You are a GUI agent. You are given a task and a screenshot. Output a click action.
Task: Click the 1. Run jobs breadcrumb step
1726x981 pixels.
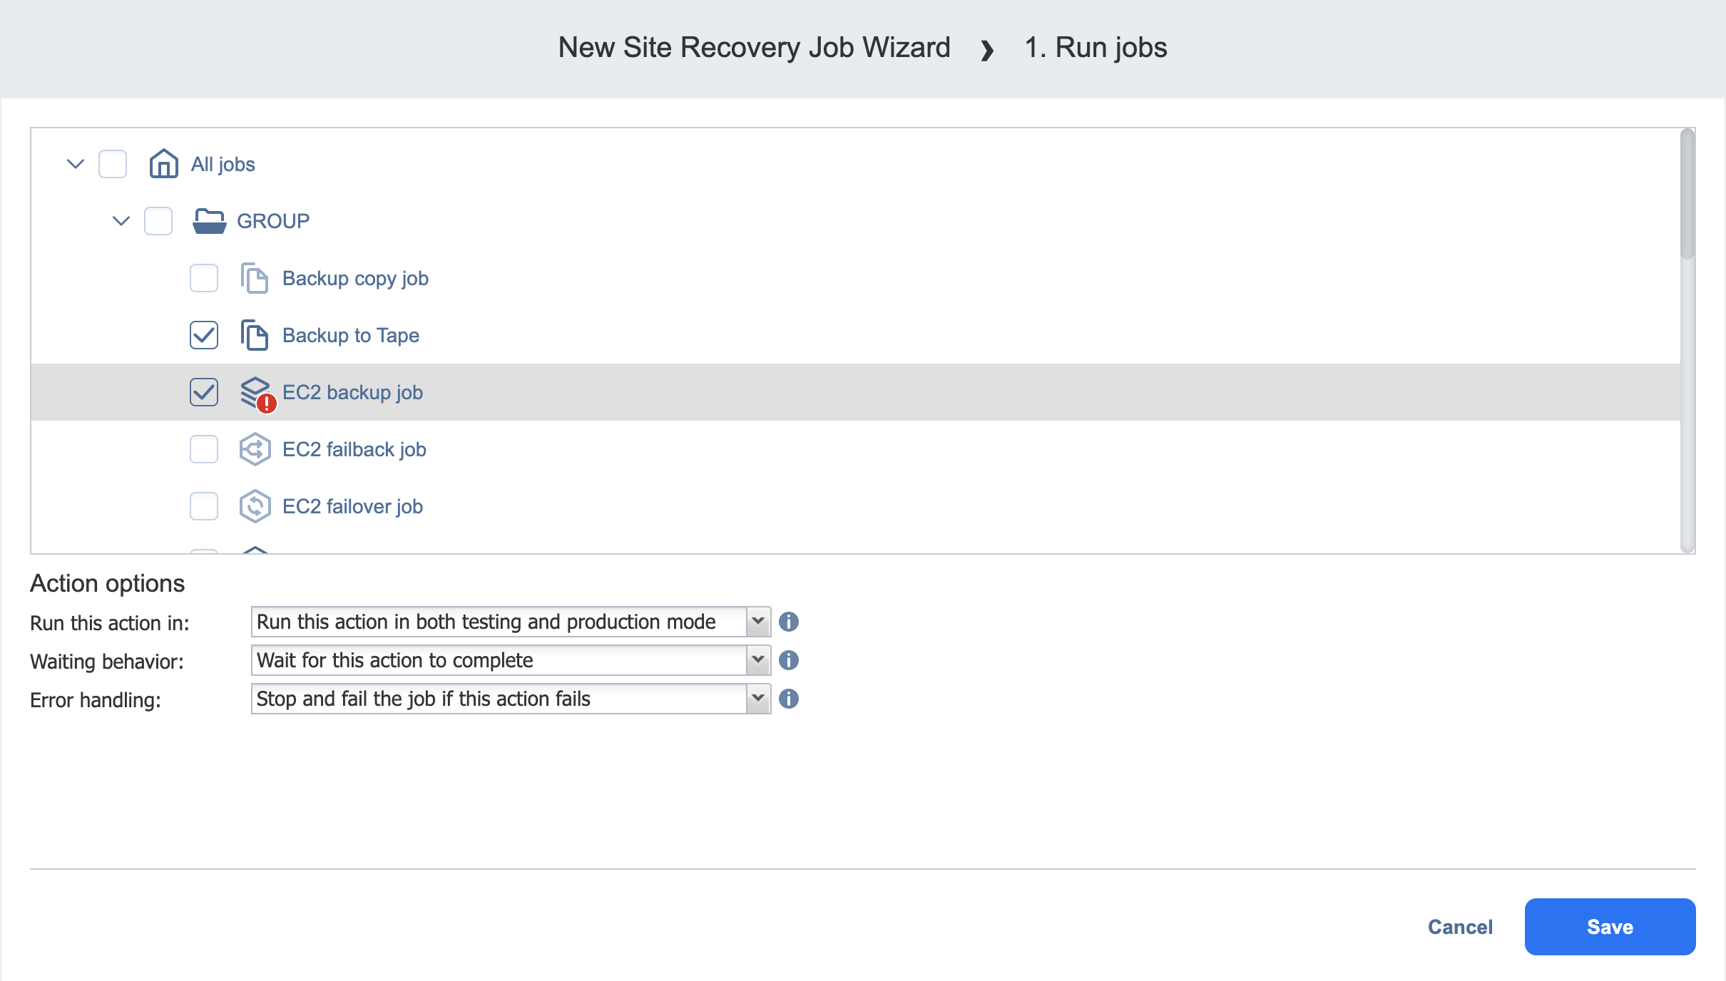tap(1096, 47)
